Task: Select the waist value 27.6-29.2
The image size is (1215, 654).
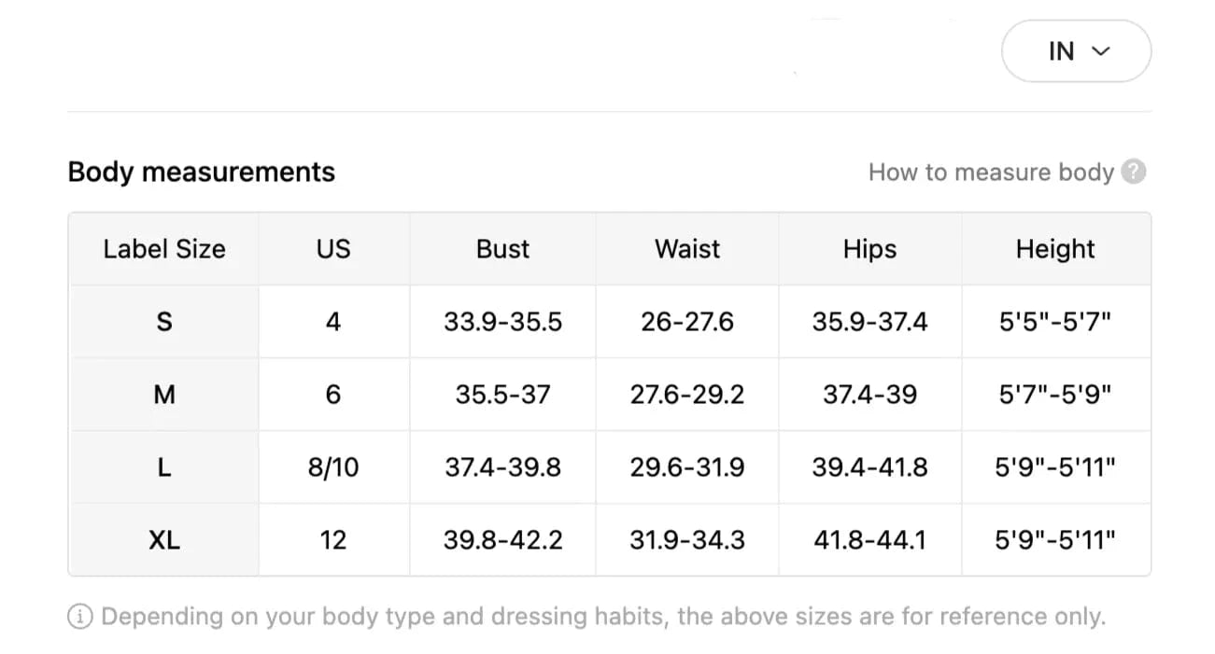Action: click(687, 395)
